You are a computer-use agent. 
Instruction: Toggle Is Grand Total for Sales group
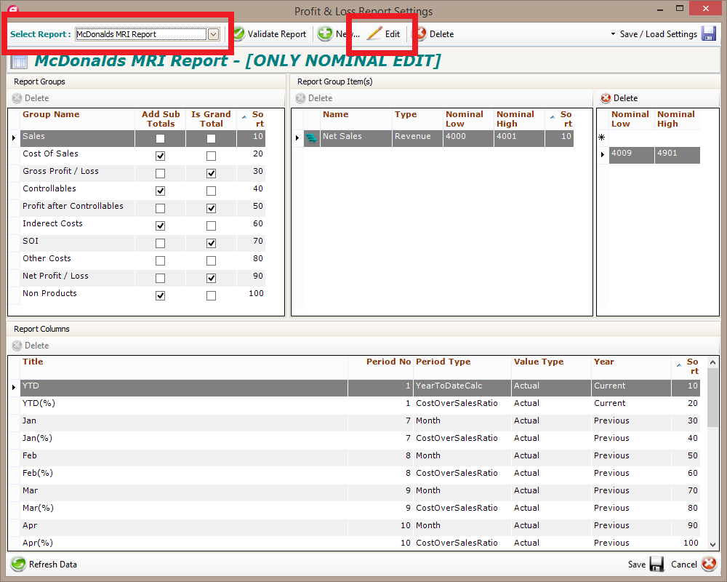click(x=211, y=138)
